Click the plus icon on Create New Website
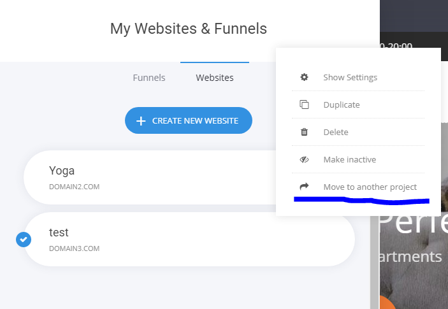448x309 pixels. click(x=141, y=121)
